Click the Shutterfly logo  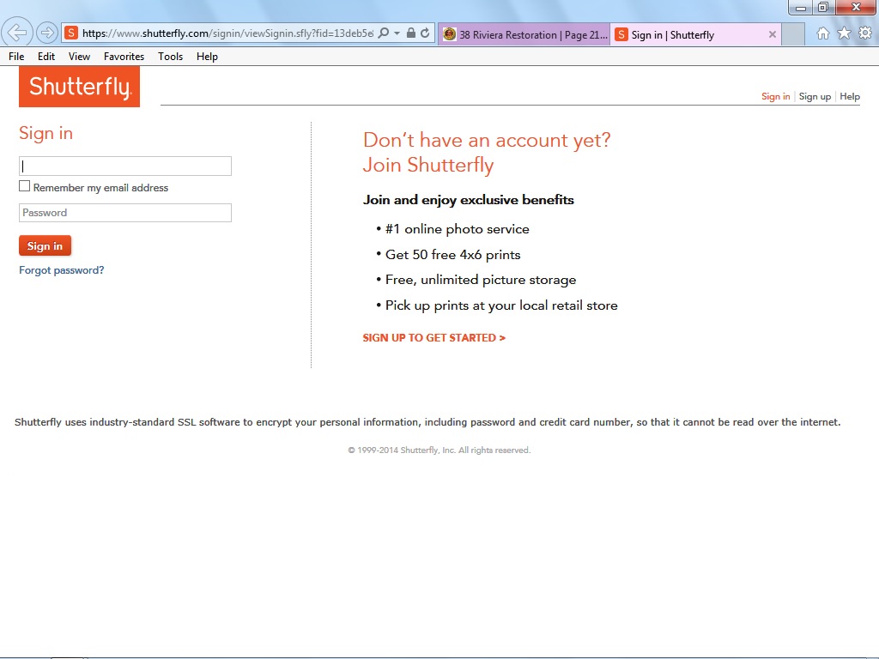[x=79, y=87]
